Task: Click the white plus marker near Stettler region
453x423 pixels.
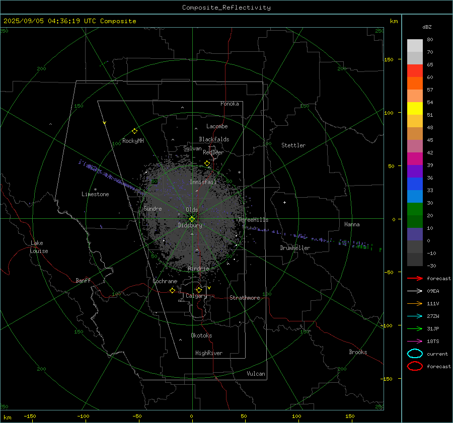Action: 284,202
